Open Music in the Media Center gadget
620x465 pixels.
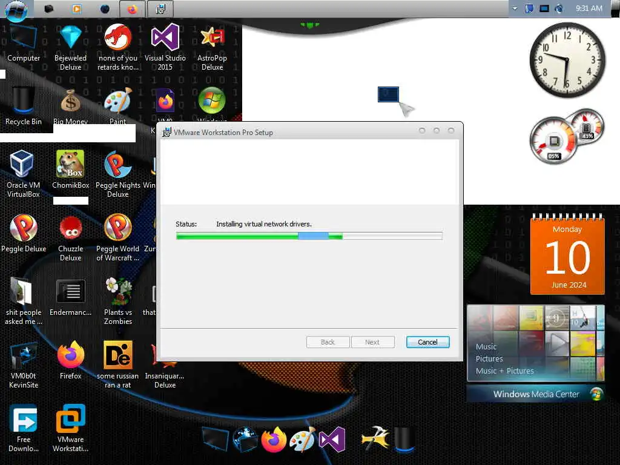pos(486,346)
